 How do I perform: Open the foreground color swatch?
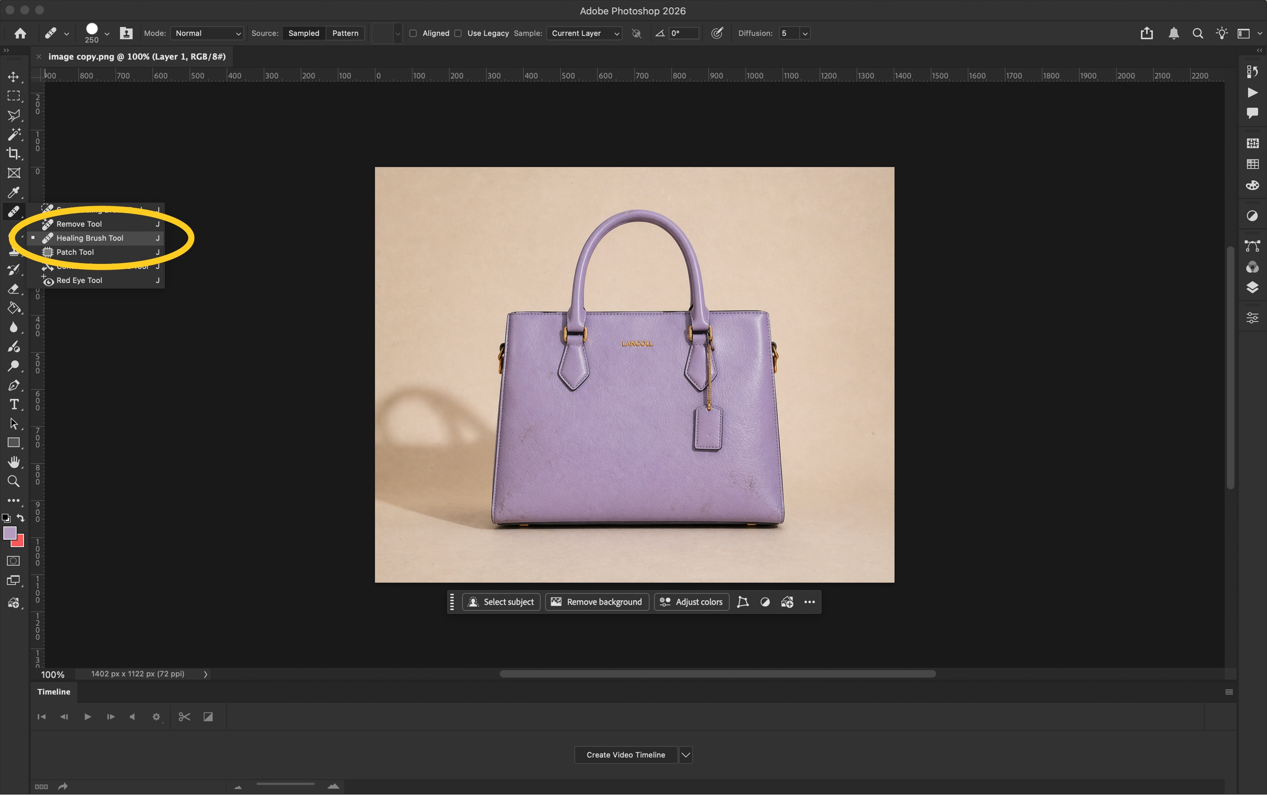tap(9, 533)
